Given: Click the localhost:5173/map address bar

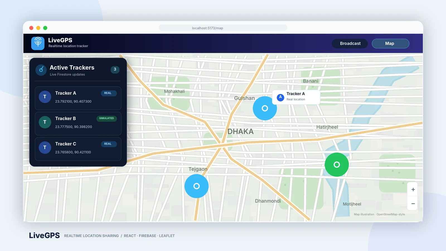Looking at the screenshot, I should 223,28.
